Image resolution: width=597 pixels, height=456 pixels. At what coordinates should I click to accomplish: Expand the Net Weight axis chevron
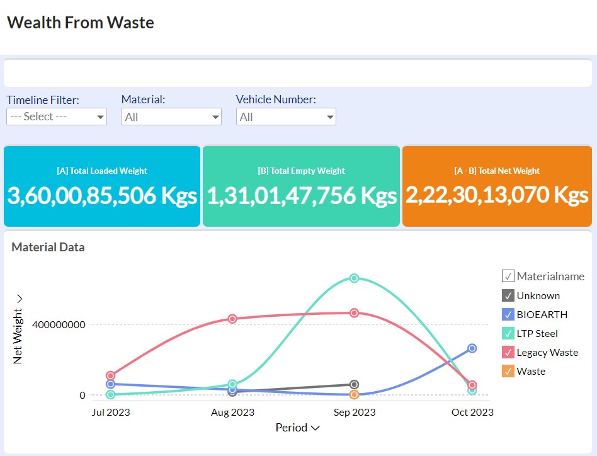[19, 299]
